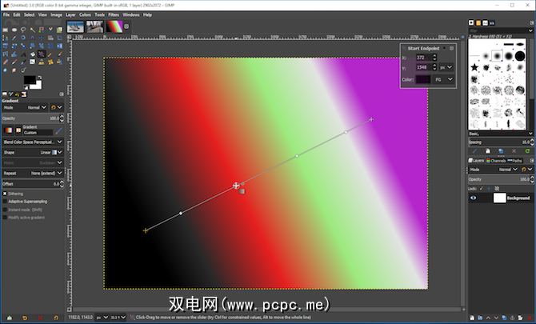Click the Start Endpoint X value field

click(x=425, y=58)
